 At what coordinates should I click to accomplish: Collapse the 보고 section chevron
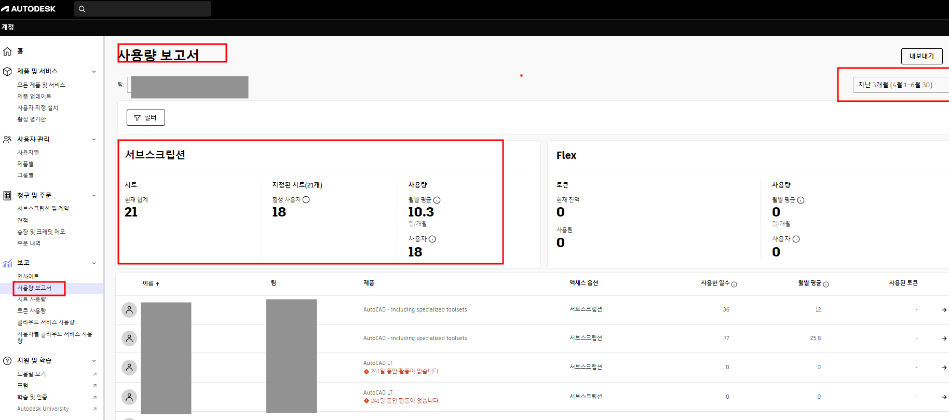pos(94,263)
